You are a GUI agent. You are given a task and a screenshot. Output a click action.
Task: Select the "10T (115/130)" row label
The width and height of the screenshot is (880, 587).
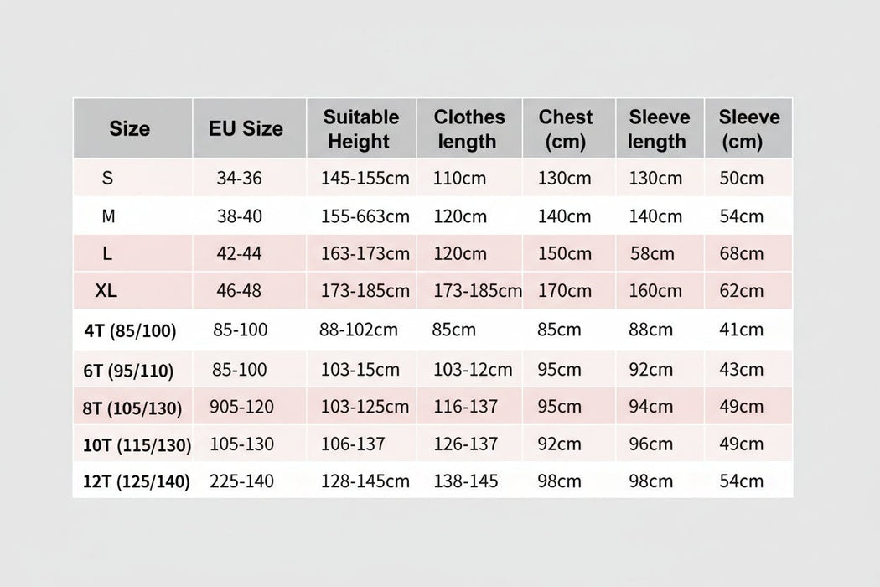click(x=137, y=444)
